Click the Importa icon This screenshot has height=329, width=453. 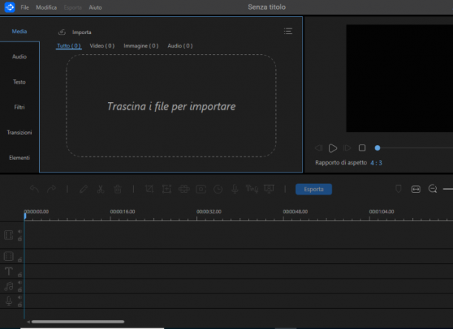point(62,32)
